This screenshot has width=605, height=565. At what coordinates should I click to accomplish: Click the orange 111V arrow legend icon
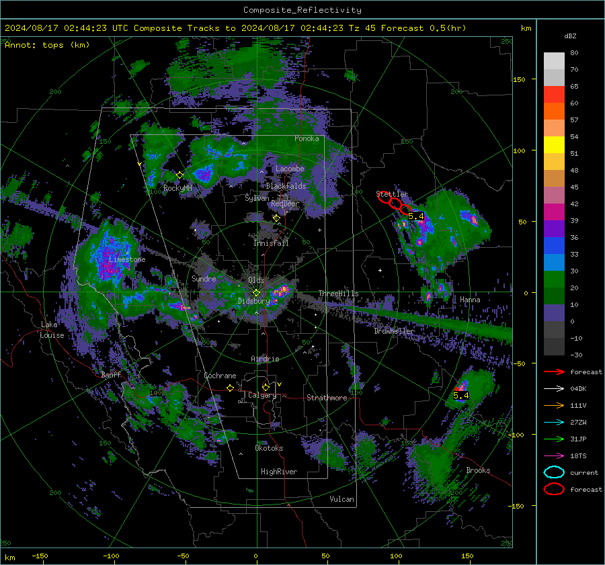(x=554, y=405)
